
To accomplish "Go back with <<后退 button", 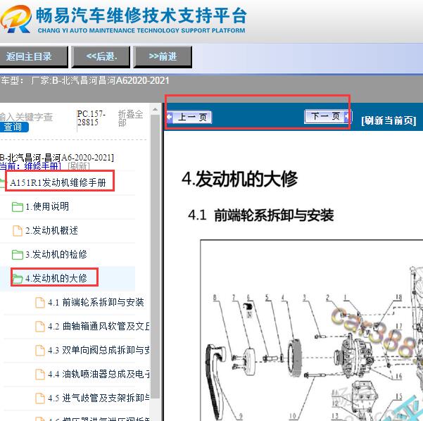I will pos(101,56).
